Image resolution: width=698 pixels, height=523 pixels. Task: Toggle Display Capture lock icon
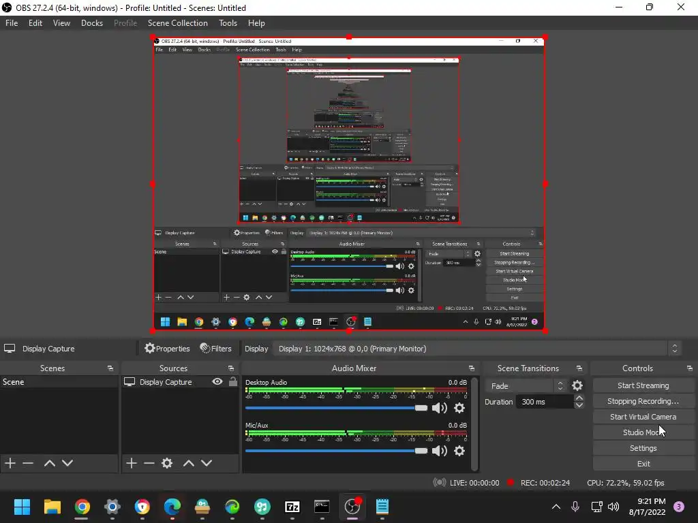(233, 381)
